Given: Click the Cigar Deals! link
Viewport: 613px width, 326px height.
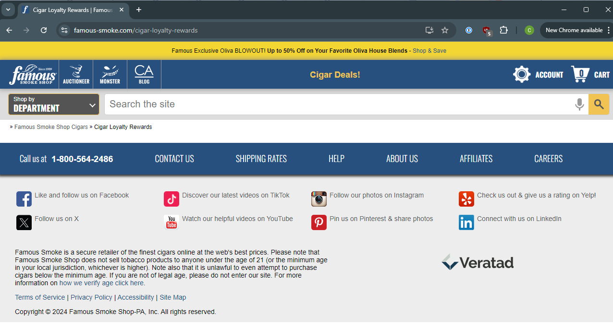Looking at the screenshot, I should pyautogui.click(x=335, y=74).
